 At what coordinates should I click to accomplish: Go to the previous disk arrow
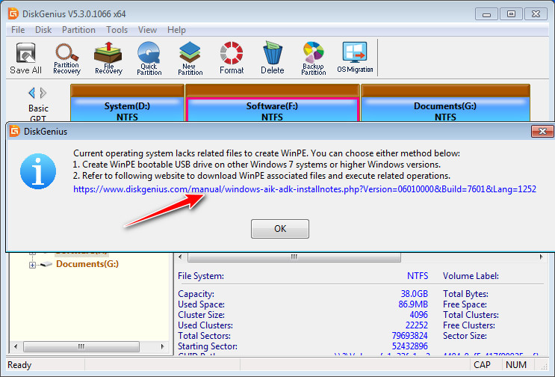31,93
